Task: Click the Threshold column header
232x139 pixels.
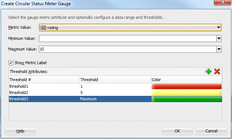Action: click(x=115, y=80)
